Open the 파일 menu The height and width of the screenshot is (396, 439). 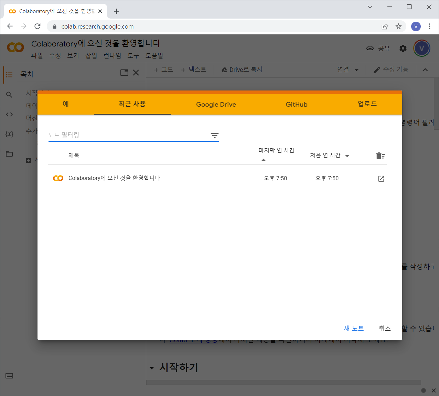(x=37, y=55)
